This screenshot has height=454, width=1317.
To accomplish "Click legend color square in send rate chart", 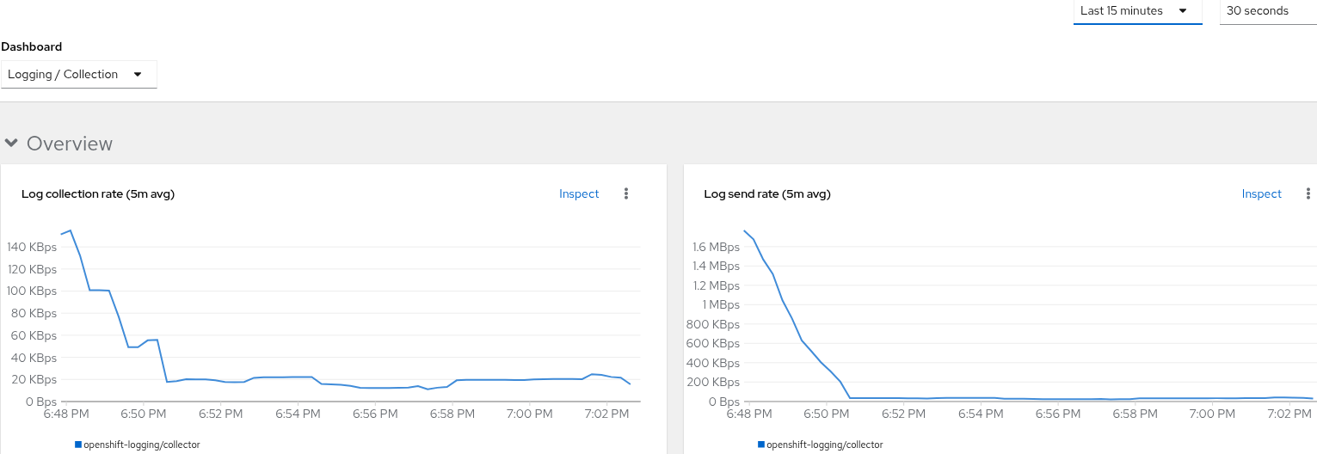I will [x=761, y=445].
